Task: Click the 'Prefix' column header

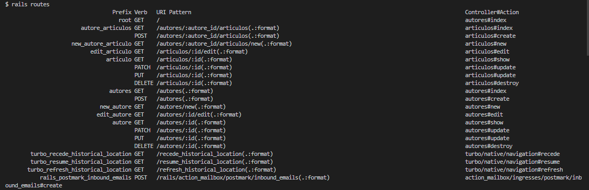Action: (122, 13)
